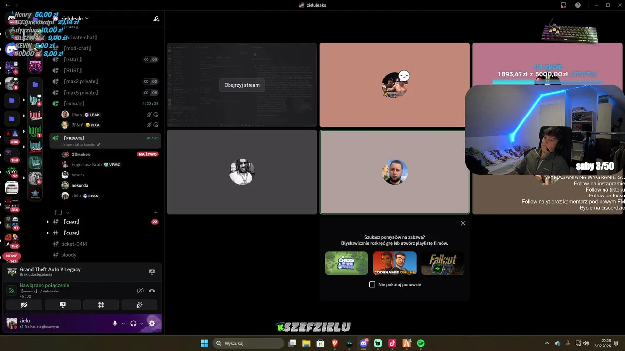Collapse the 【...】 category chevron
625x351 pixels.
[x=67, y=213]
